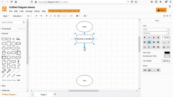Viewport: 173px width, 97px height.
Task: Open the Extras menu
Action: coord(37,11)
